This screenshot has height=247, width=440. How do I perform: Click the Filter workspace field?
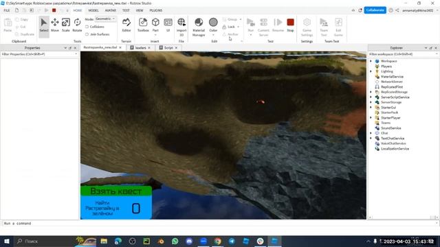pos(403,54)
